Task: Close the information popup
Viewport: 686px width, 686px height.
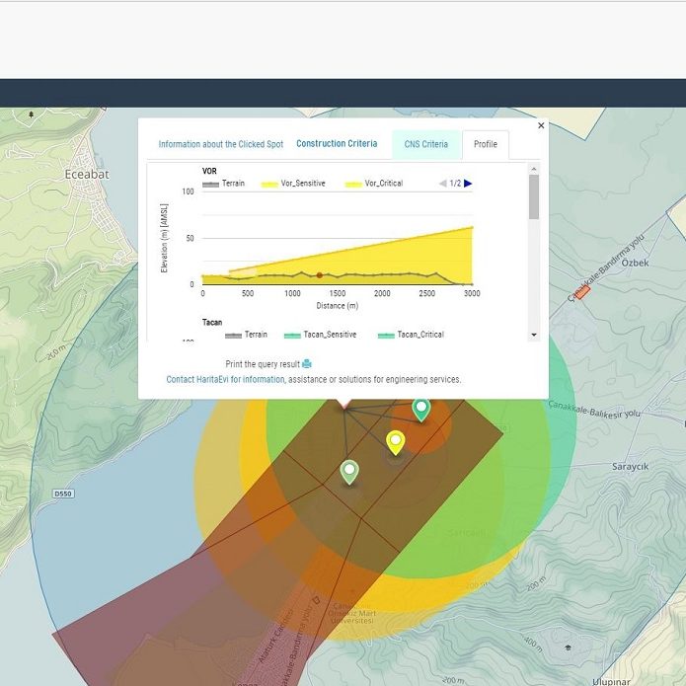Action: pyautogui.click(x=541, y=125)
